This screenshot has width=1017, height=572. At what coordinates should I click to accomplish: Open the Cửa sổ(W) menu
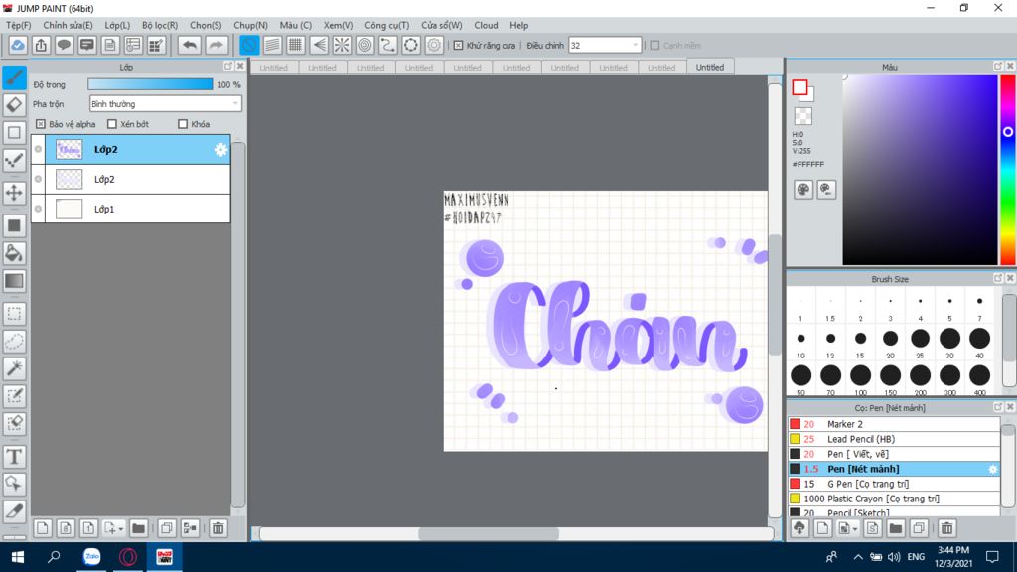pyautogui.click(x=442, y=25)
